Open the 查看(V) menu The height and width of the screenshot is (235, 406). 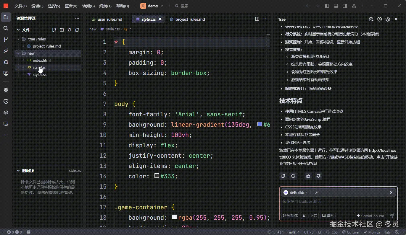(71, 6)
